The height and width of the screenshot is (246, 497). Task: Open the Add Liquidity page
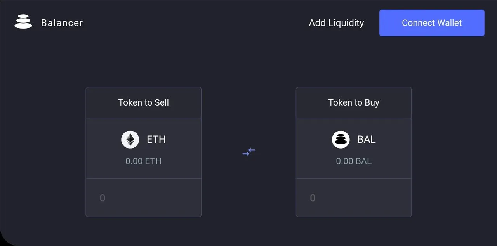click(x=336, y=23)
